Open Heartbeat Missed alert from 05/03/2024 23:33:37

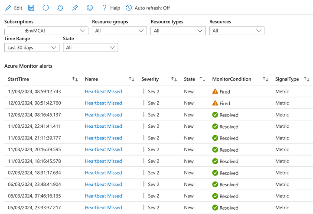click(x=104, y=208)
